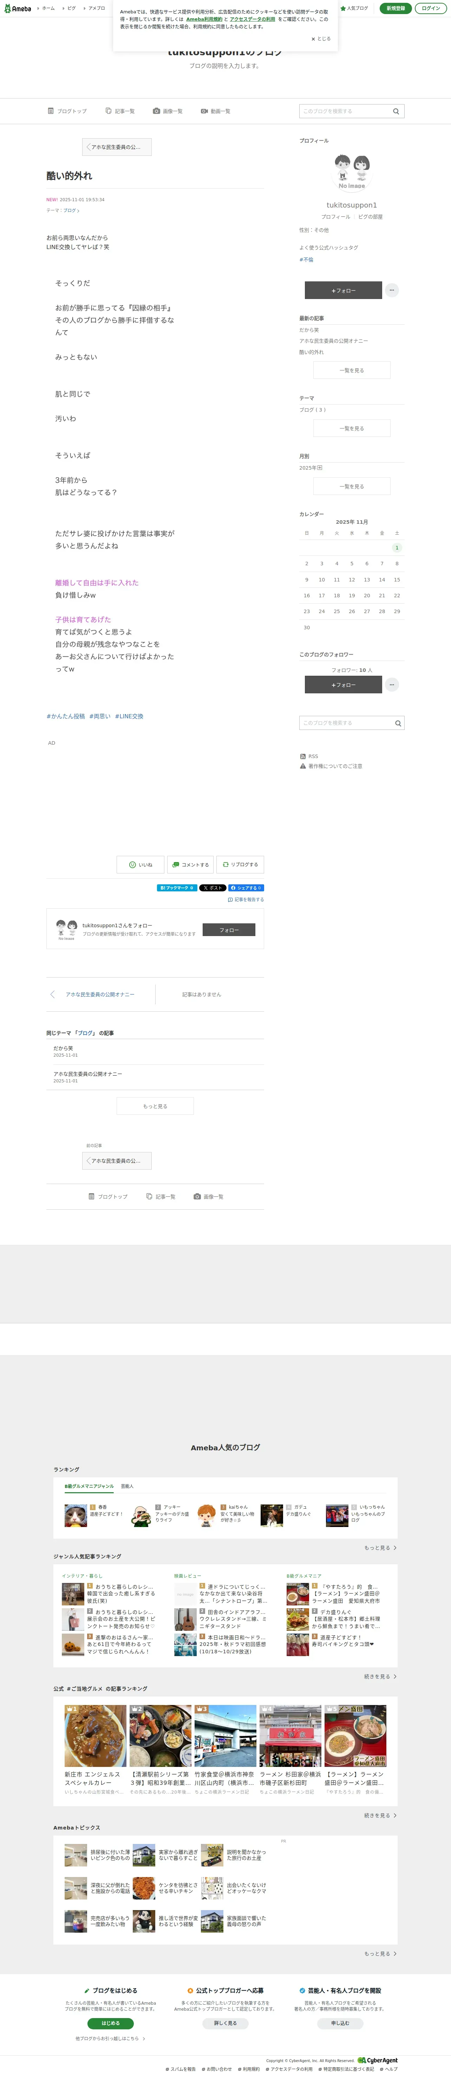Open the #LINE交換 hashtag
The image size is (451, 2074).
129,716
